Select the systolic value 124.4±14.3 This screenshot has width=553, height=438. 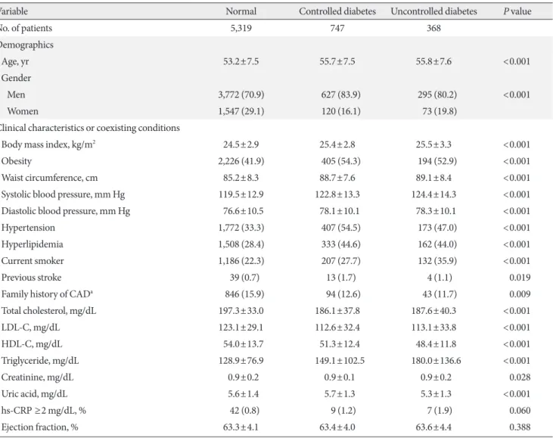pos(433,194)
